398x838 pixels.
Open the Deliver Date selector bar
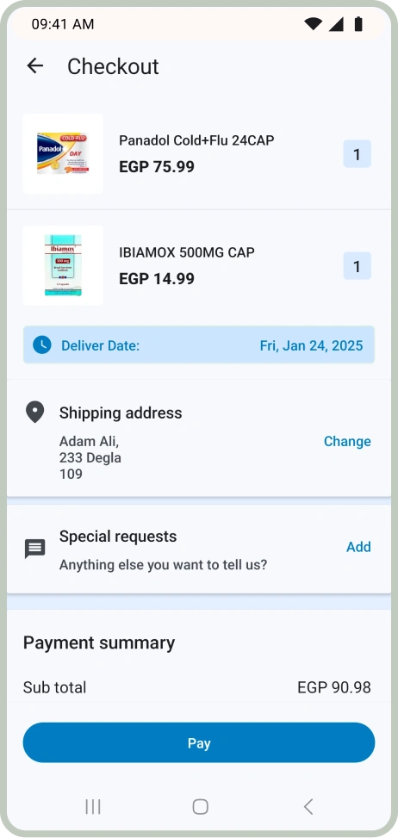point(199,345)
